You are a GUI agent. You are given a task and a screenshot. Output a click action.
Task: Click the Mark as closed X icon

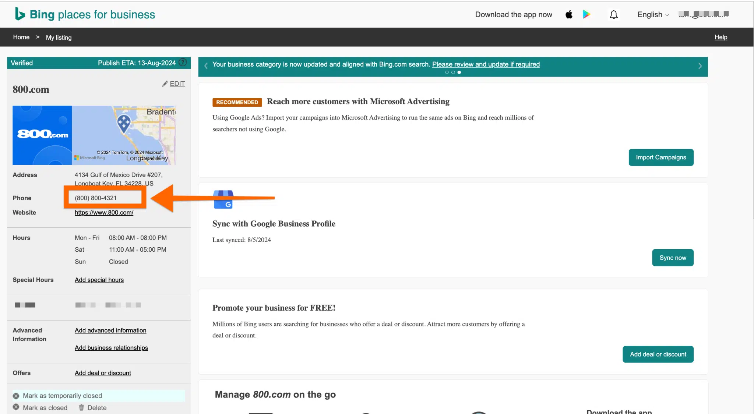tap(16, 407)
